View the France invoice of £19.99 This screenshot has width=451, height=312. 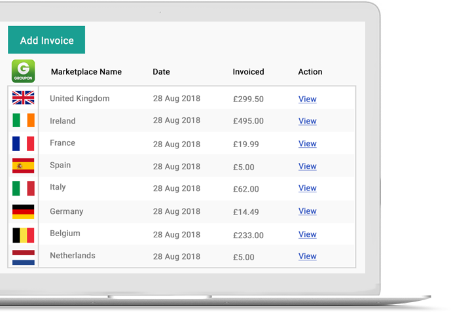[308, 144]
